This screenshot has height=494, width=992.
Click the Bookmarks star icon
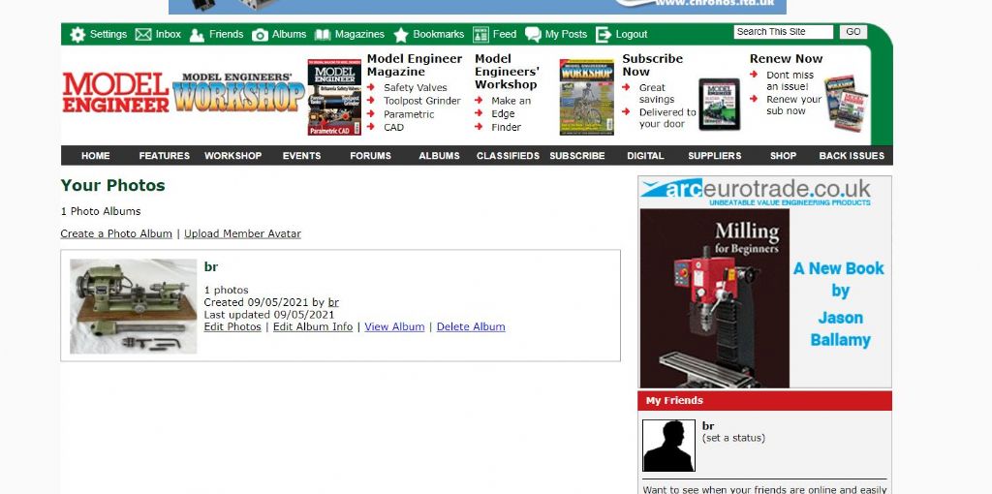[x=401, y=35]
